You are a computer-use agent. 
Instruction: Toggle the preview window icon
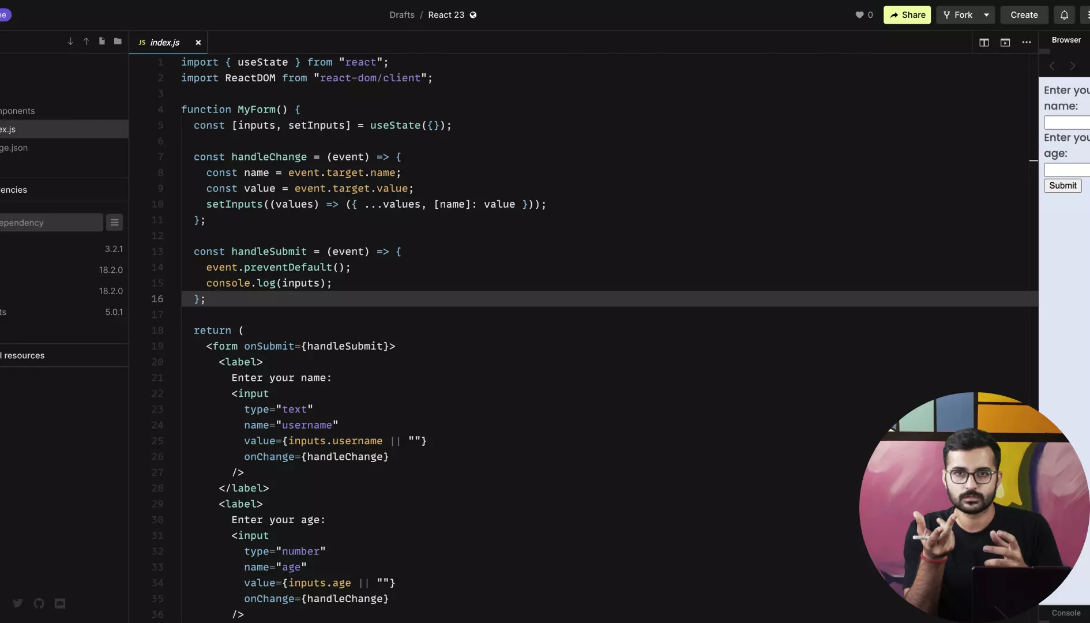tap(1005, 43)
